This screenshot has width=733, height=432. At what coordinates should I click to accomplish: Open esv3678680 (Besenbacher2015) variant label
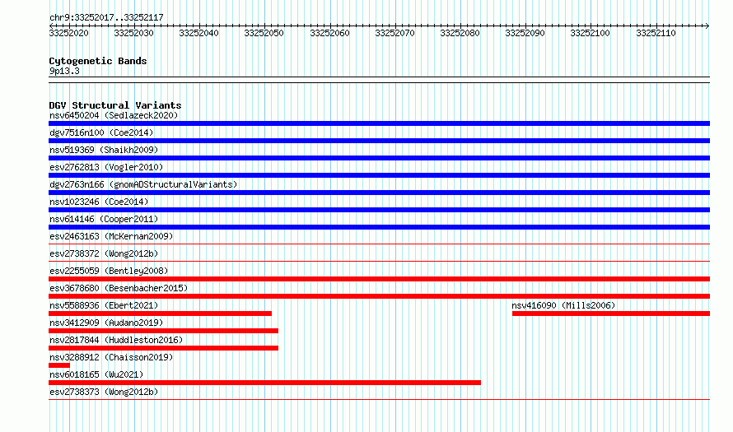tap(119, 288)
